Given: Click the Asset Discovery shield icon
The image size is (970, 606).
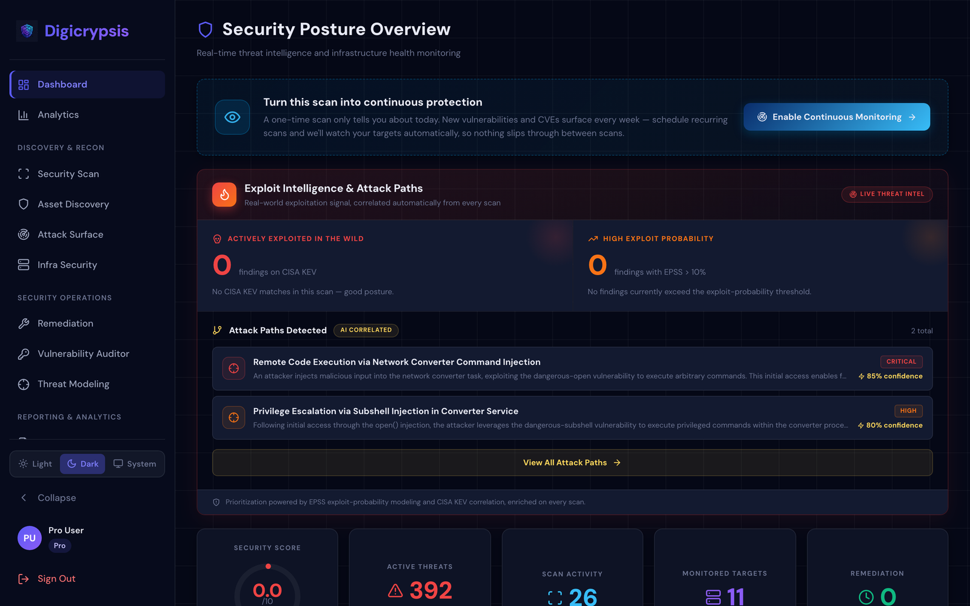Looking at the screenshot, I should tap(24, 204).
